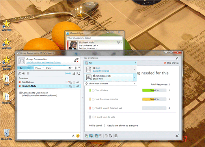Open the dial pad icon

coord(28,73)
